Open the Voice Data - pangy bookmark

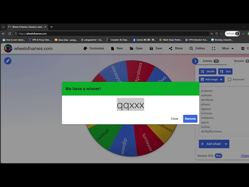click(x=66, y=40)
